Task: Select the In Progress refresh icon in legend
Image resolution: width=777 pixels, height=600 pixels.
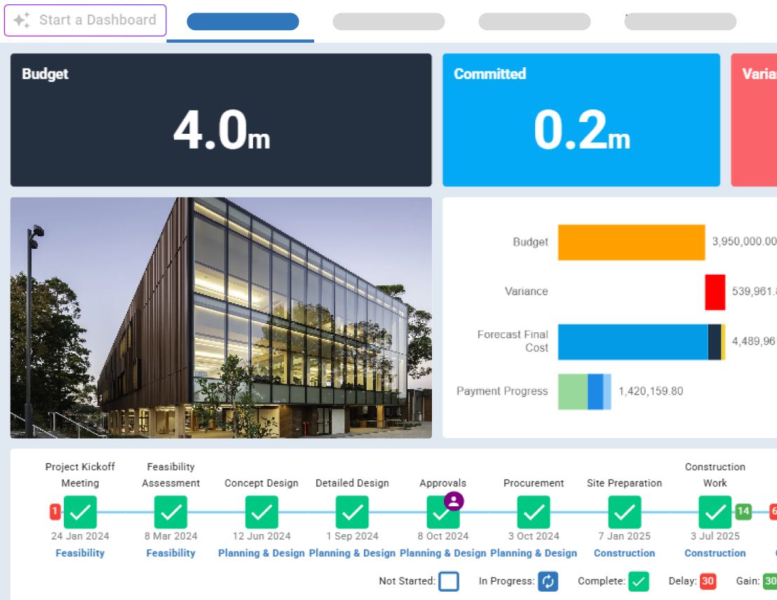Action: 548,581
